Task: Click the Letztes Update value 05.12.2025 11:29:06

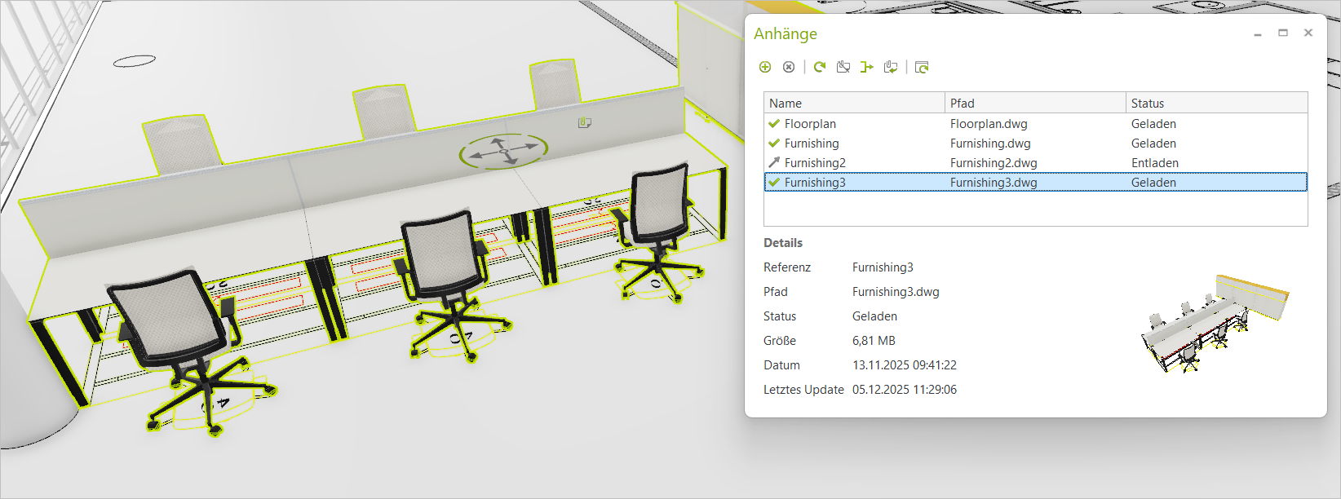Action: pos(905,390)
